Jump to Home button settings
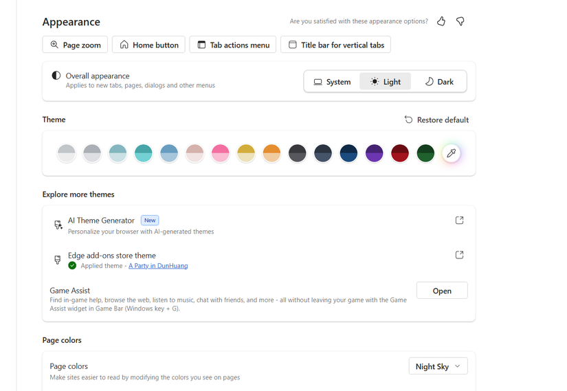This screenshot has width=567, height=391. point(148,45)
